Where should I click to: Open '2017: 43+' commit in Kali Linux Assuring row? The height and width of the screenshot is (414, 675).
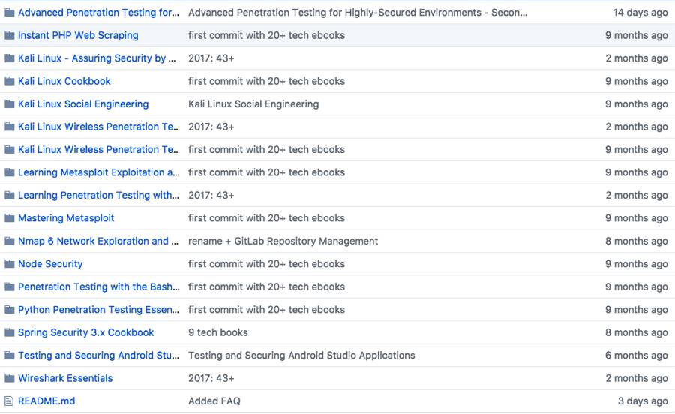pos(211,58)
